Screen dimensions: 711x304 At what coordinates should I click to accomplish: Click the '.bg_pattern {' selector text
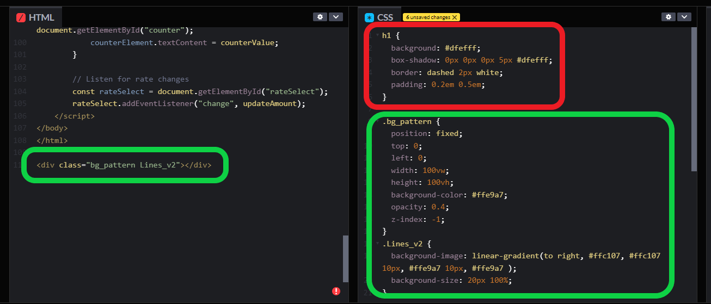click(x=411, y=121)
